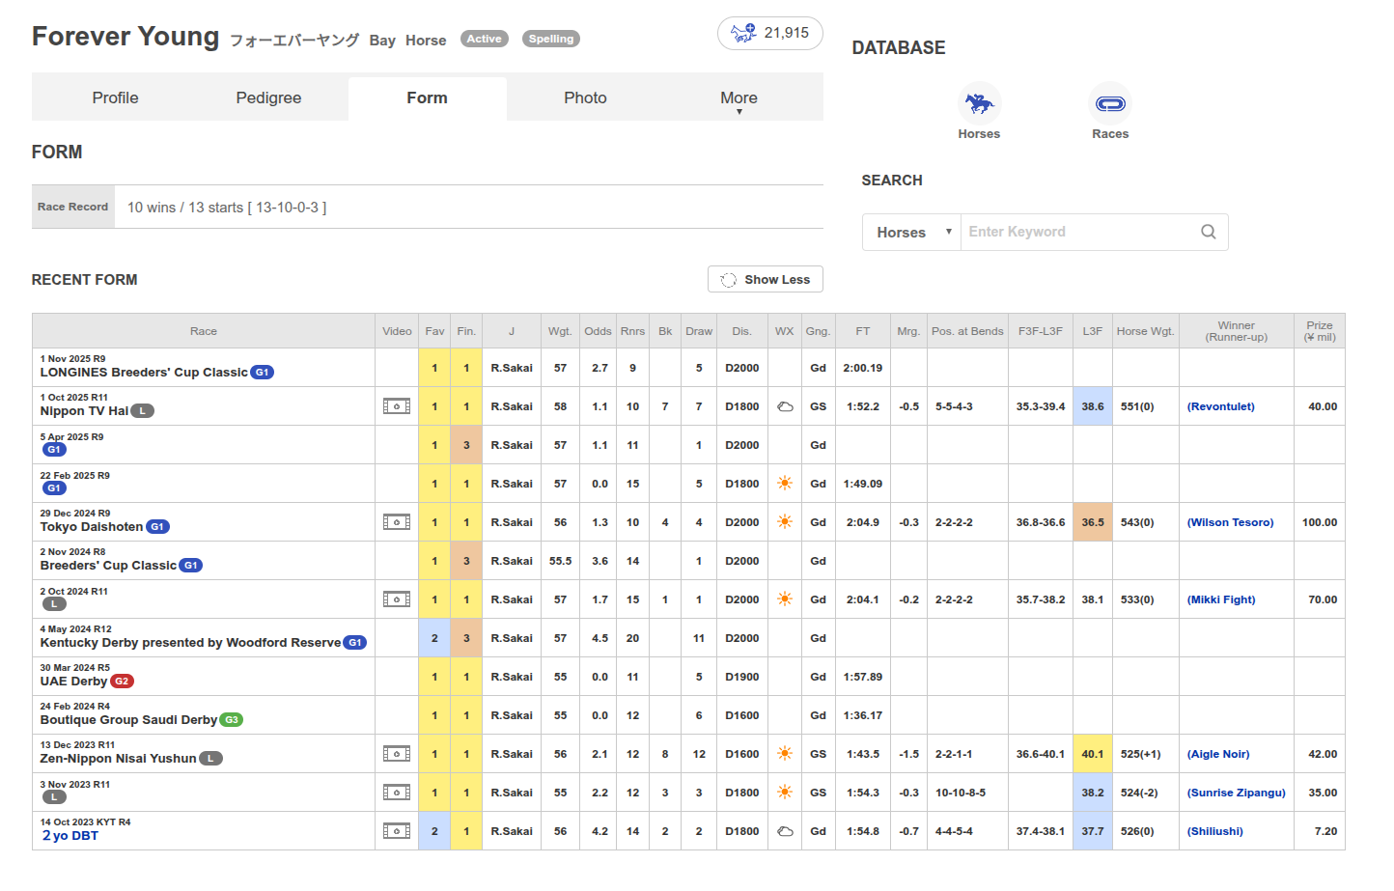Viewport: 1394px width, 891px height.
Task: Click the finish time 2:00.19
Action: (x=863, y=368)
